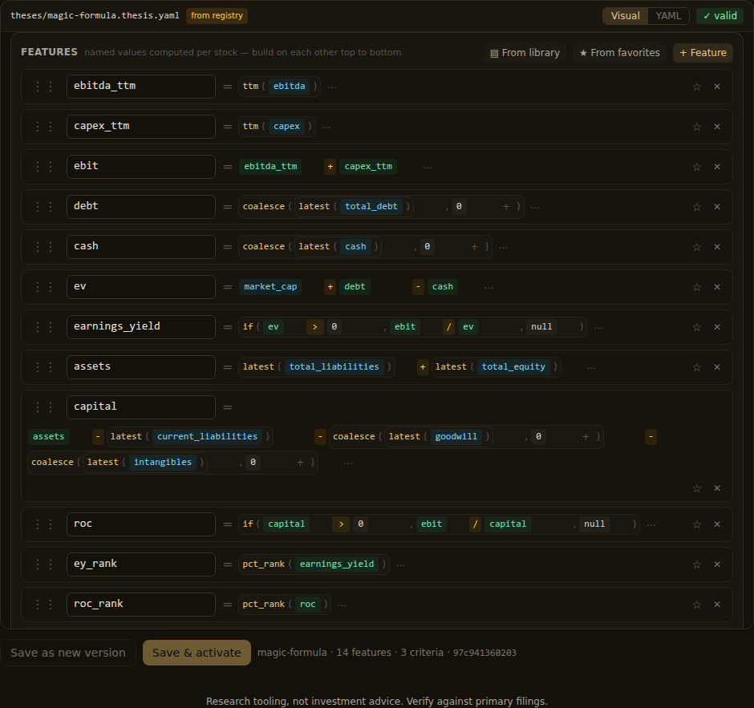
Task: Select the divide operator in roc expression
Action: click(x=475, y=524)
